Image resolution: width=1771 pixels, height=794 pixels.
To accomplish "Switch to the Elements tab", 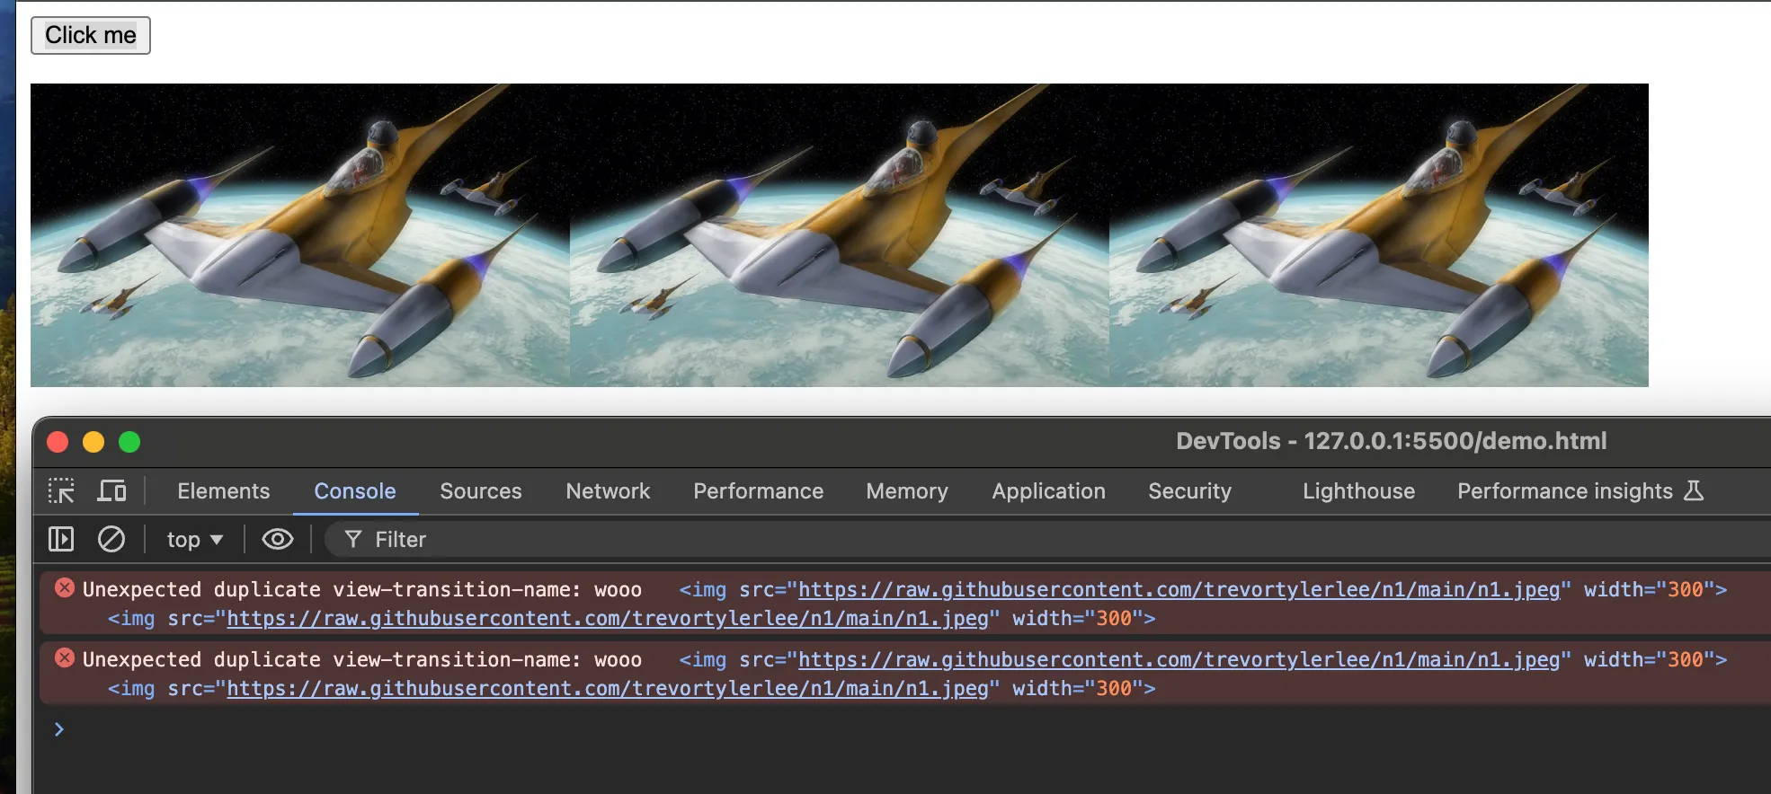I will 223,491.
